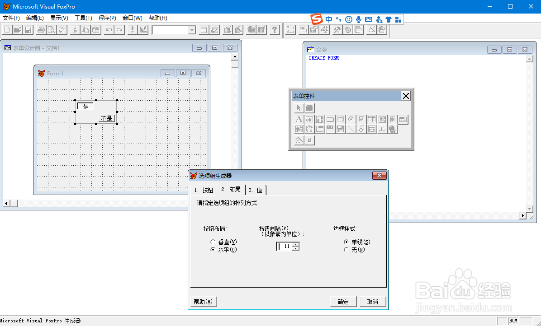541x326 pixels.
Task: Click the Copy toolbar icon
Action: click(x=85, y=30)
